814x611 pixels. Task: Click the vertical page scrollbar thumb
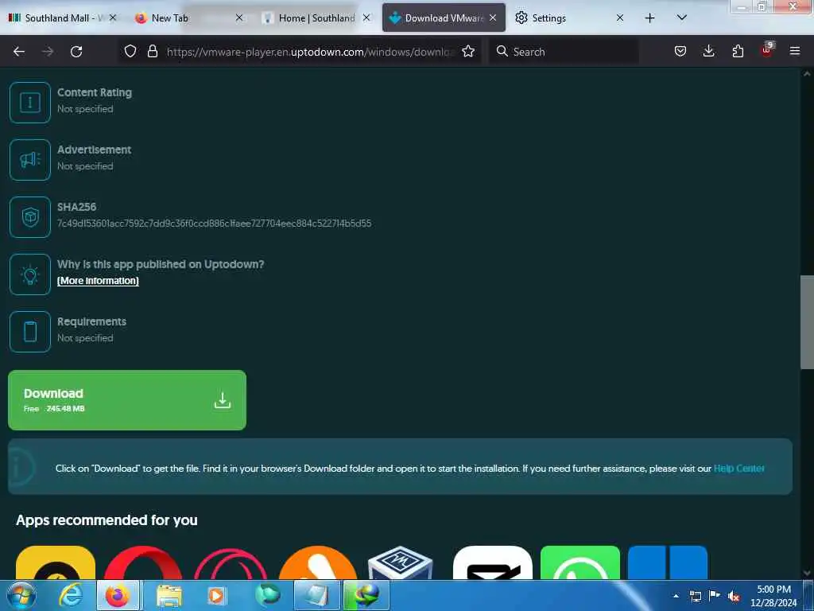click(x=807, y=322)
